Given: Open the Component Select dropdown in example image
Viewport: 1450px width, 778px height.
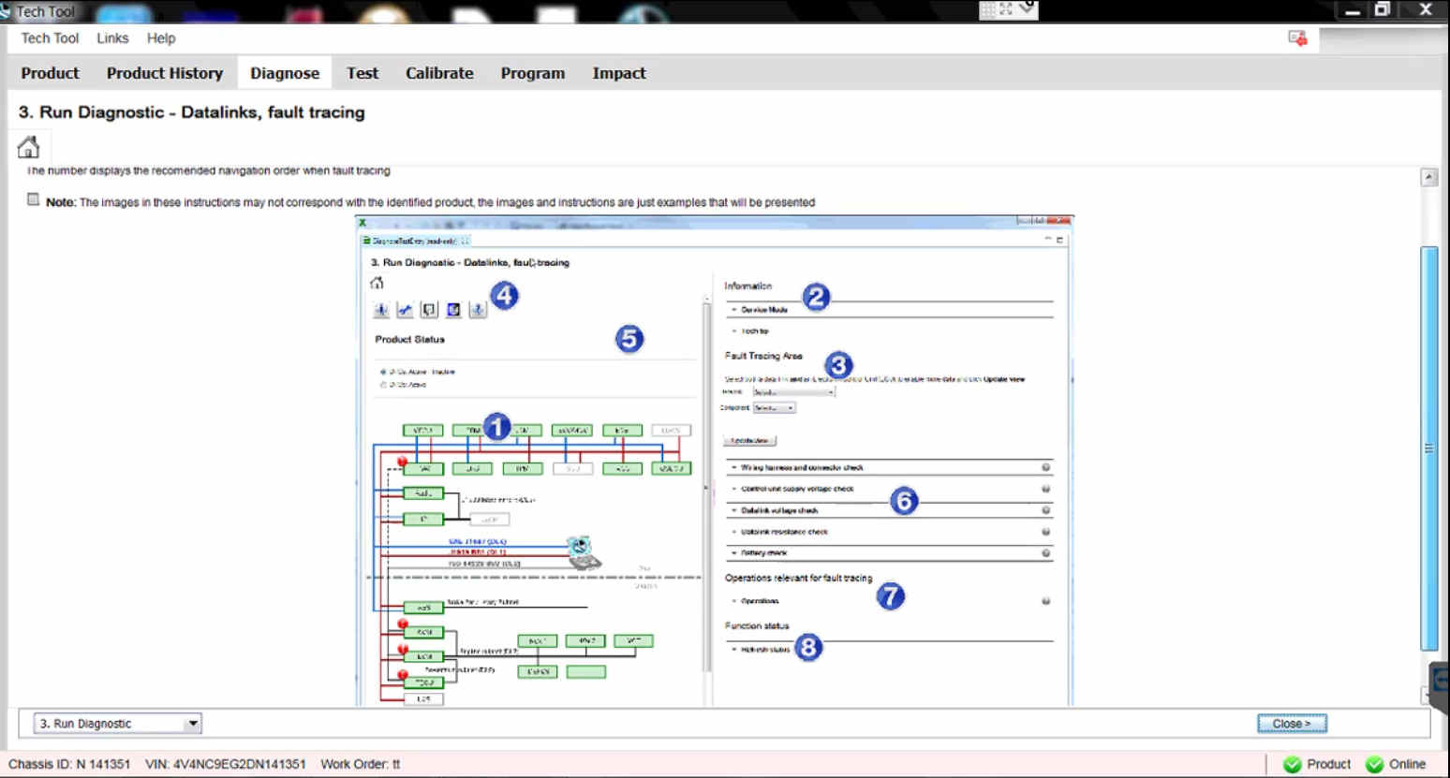Looking at the screenshot, I should (x=774, y=408).
